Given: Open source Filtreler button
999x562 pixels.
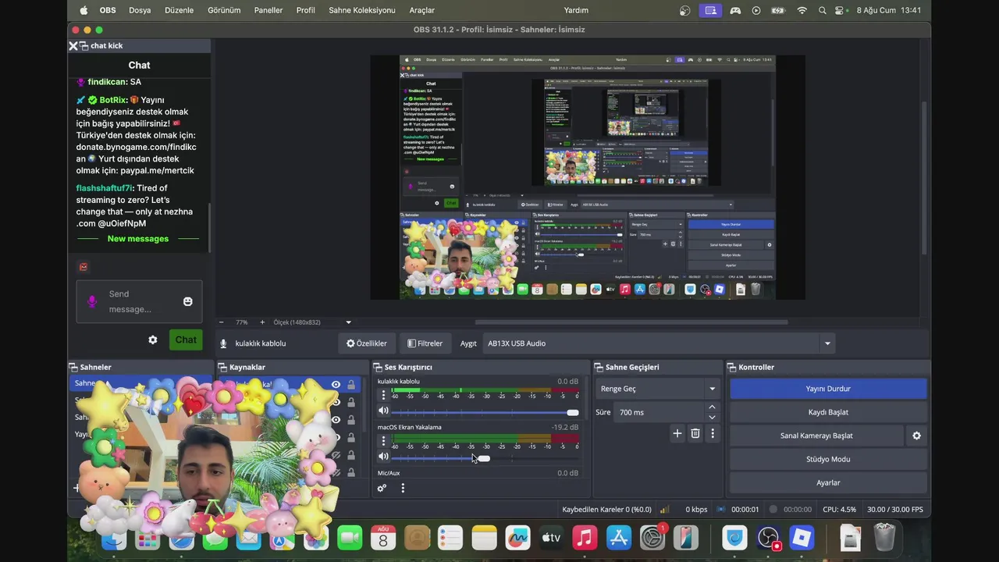Looking at the screenshot, I should 425,343.
